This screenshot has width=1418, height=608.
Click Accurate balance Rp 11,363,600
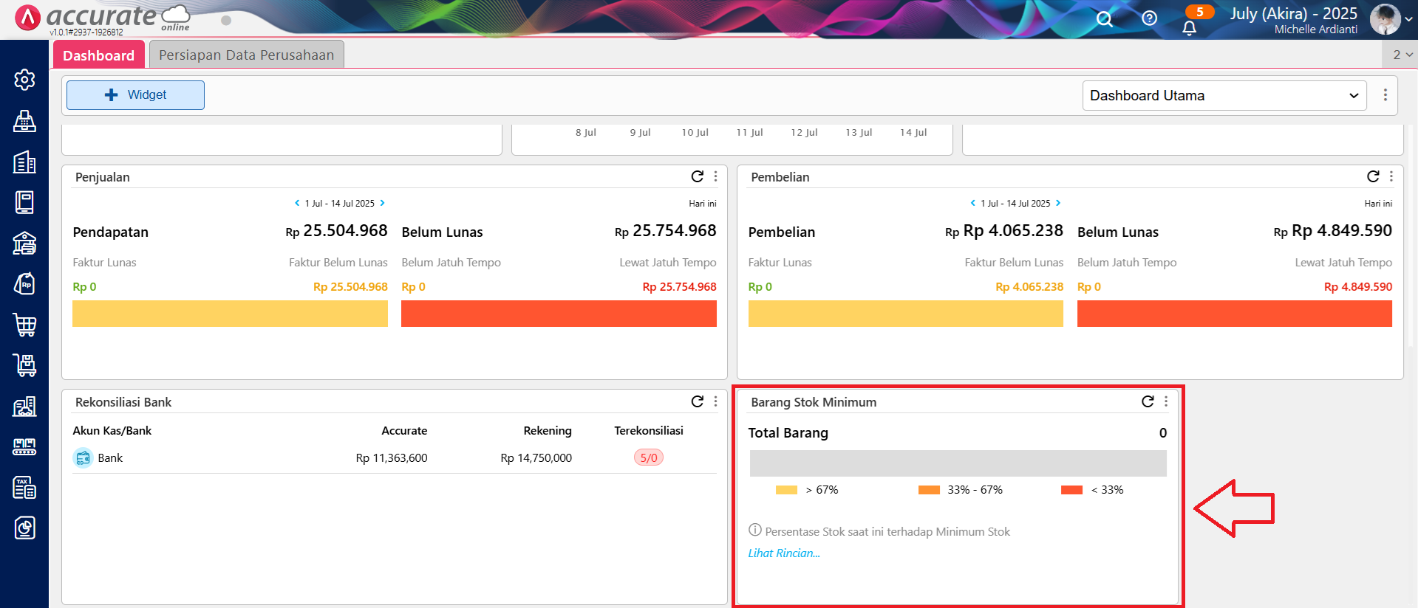tap(392, 457)
